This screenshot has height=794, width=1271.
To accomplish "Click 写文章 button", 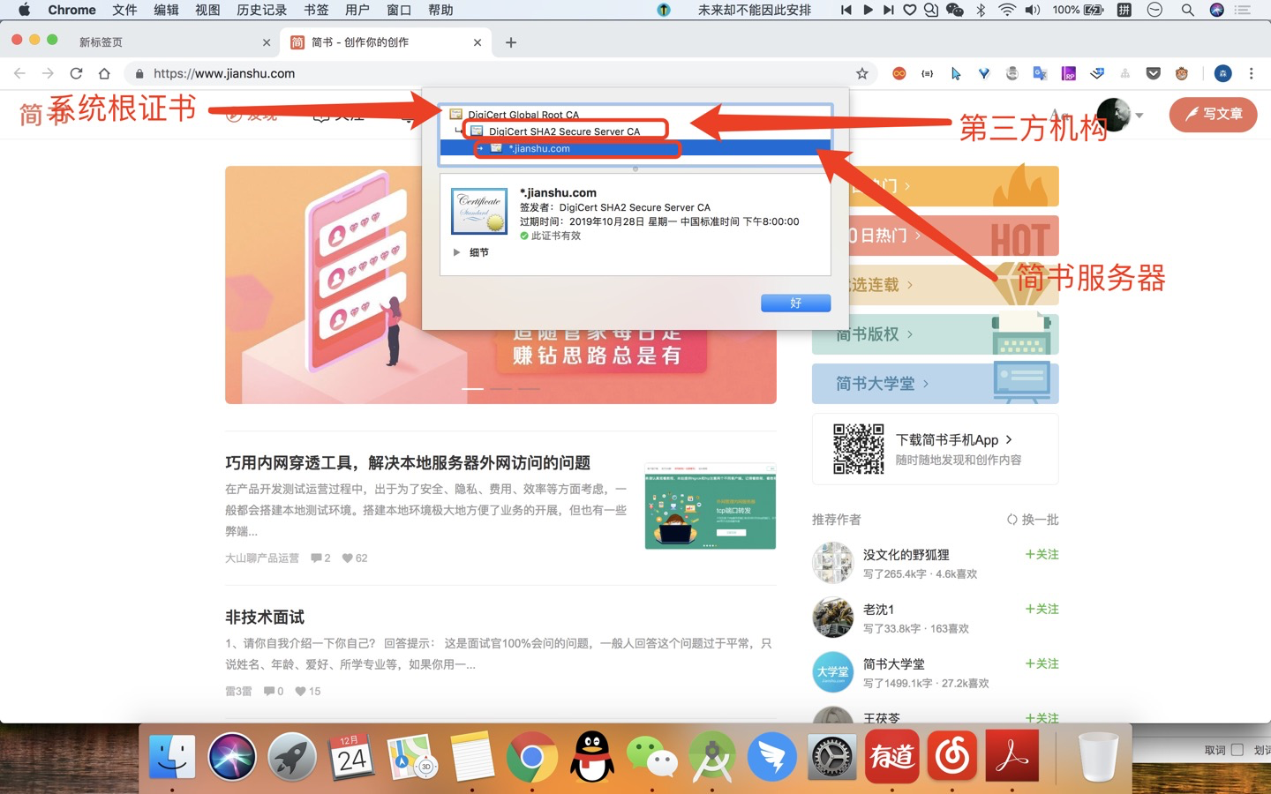I will tap(1213, 114).
